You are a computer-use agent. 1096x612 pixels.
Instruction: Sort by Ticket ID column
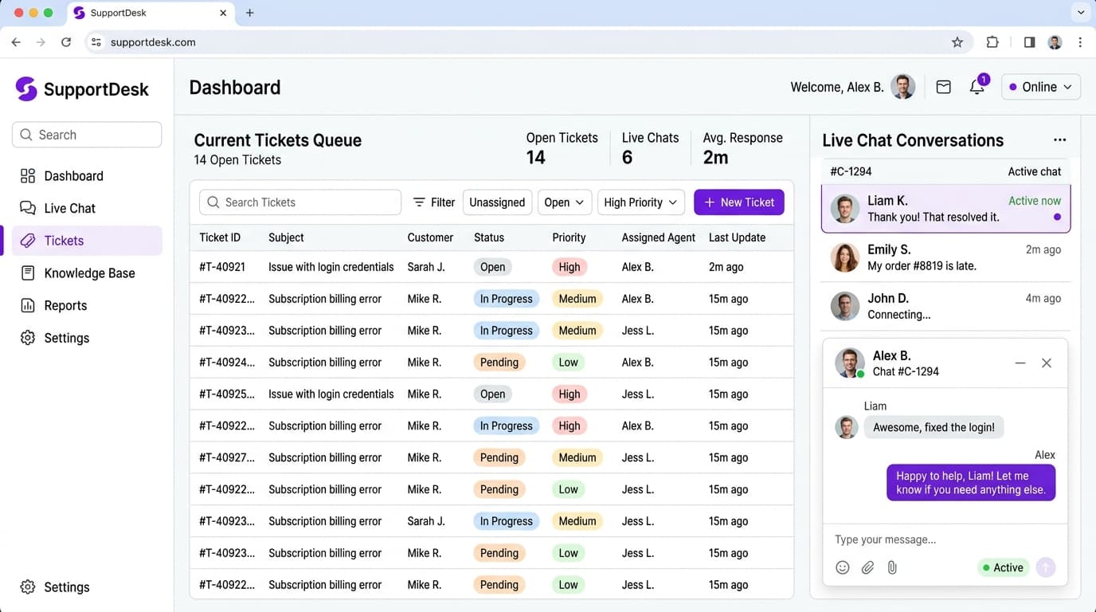[220, 237]
